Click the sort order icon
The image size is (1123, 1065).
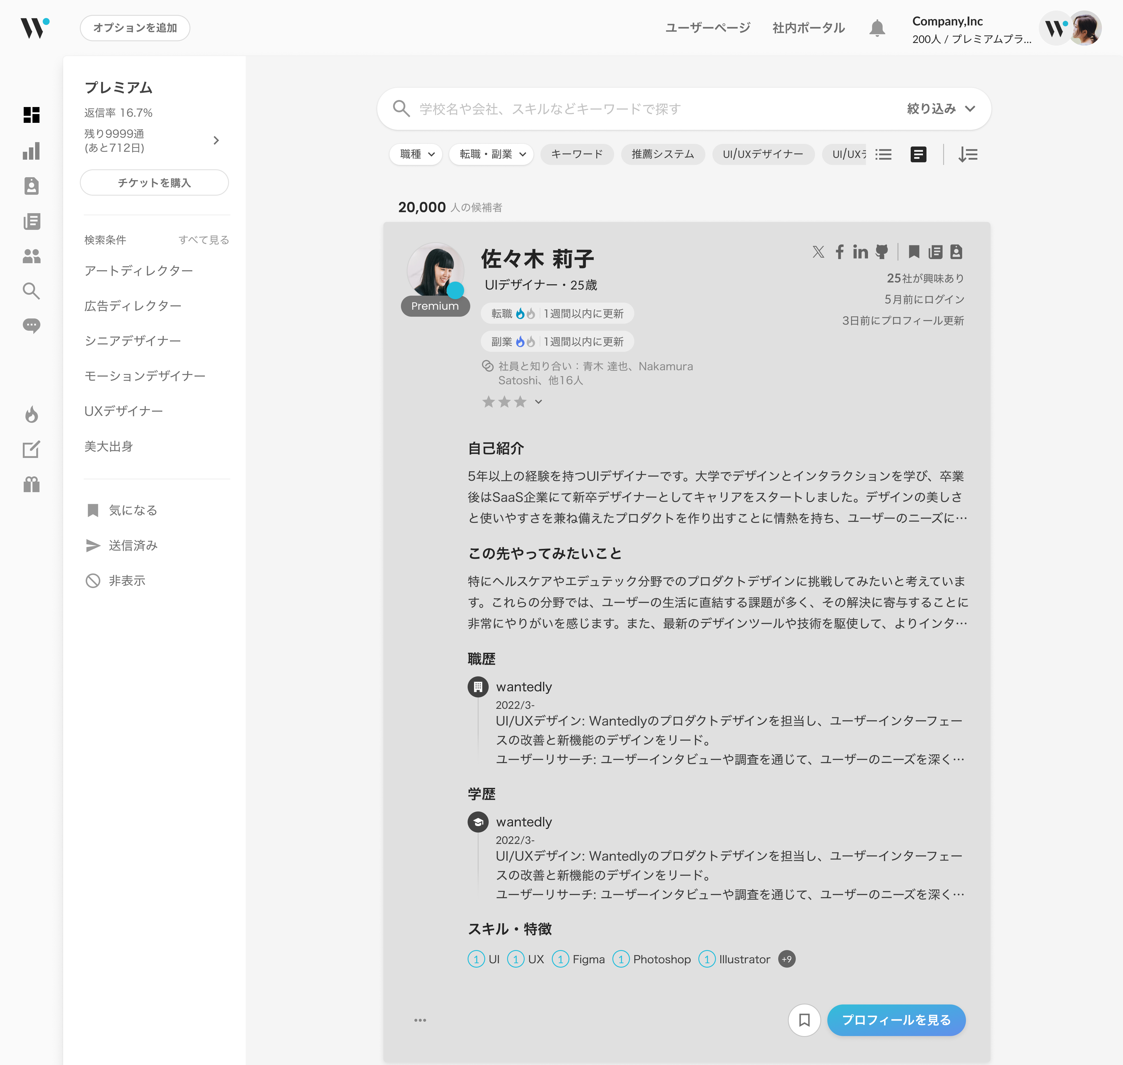tap(968, 154)
